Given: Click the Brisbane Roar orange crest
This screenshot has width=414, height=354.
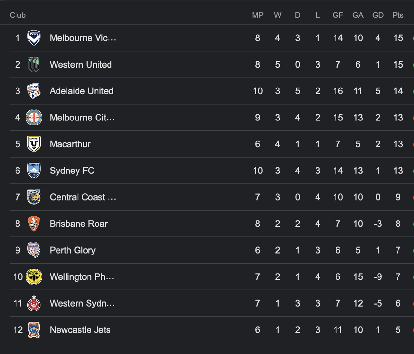Looking at the screenshot, I should (x=34, y=224).
